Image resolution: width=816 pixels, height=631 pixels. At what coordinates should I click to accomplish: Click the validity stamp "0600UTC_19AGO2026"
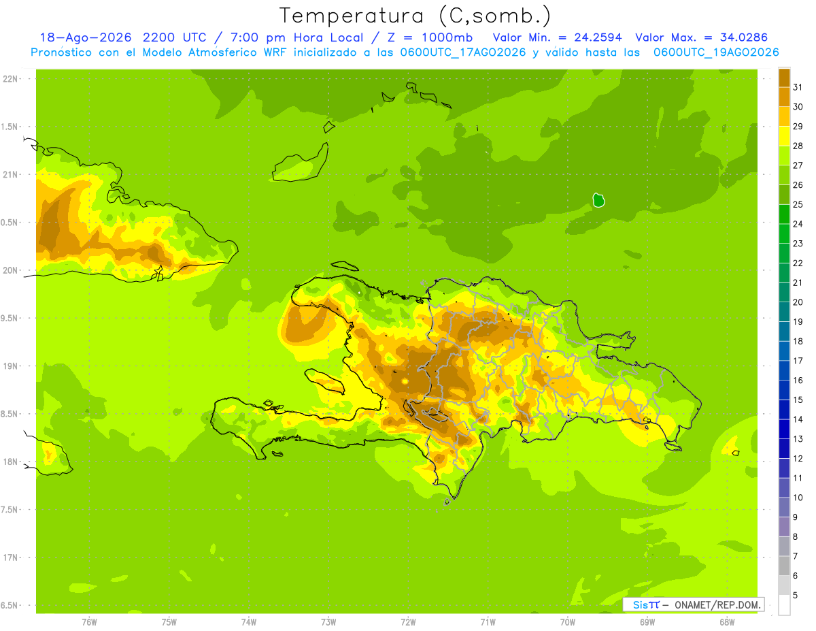[716, 52]
